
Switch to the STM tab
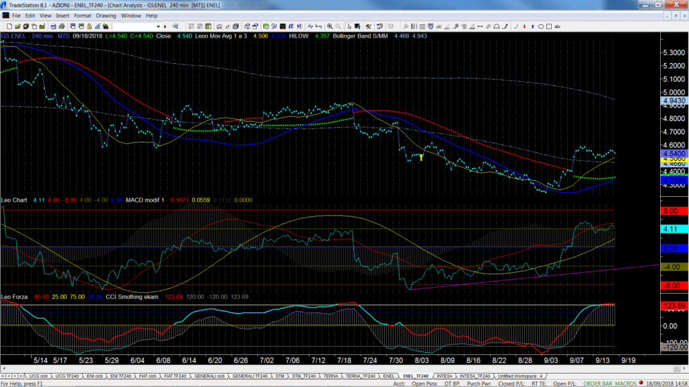279,376
